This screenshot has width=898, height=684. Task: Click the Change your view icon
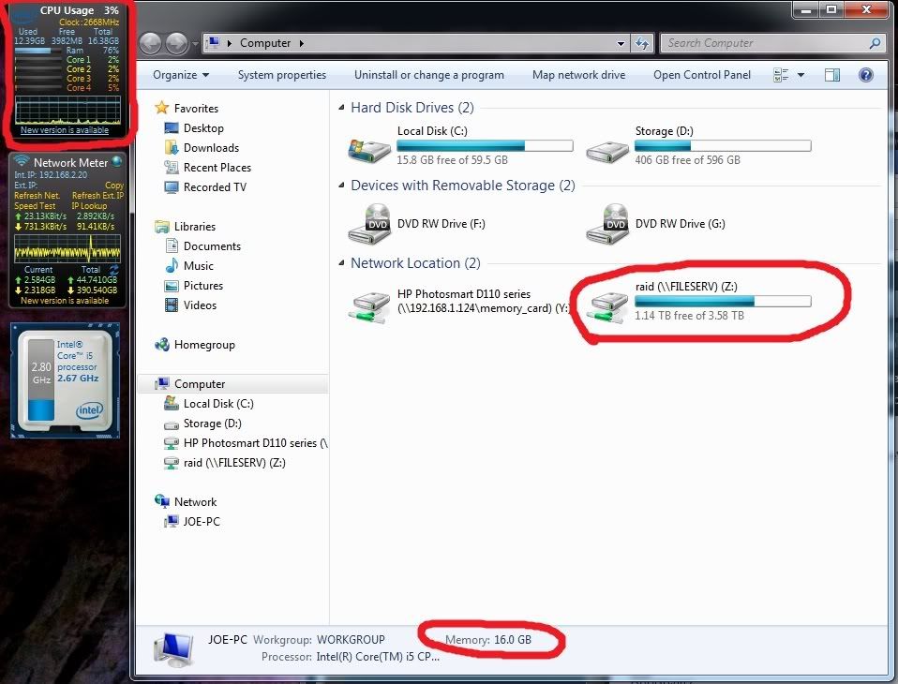pos(781,75)
